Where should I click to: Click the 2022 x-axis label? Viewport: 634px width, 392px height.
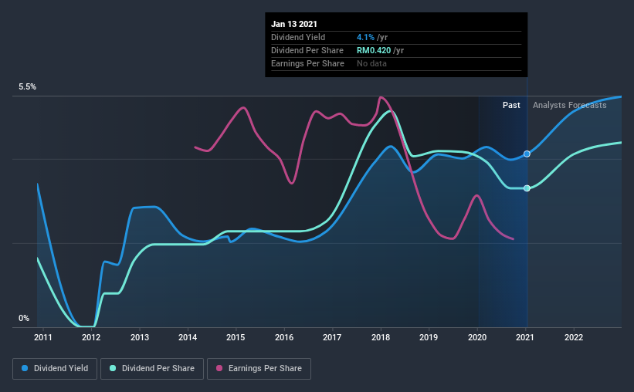574,337
